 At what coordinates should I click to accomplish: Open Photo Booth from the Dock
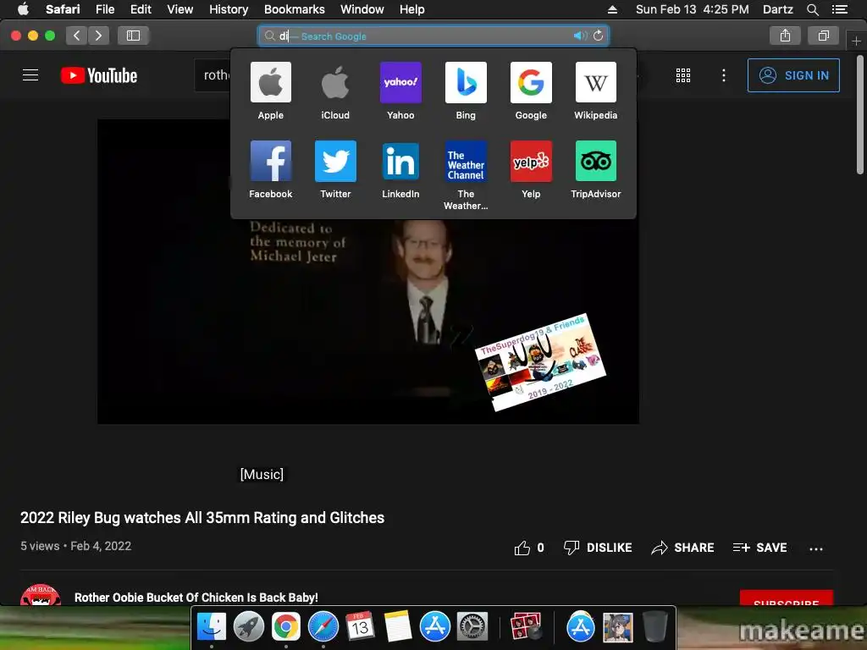point(525,627)
